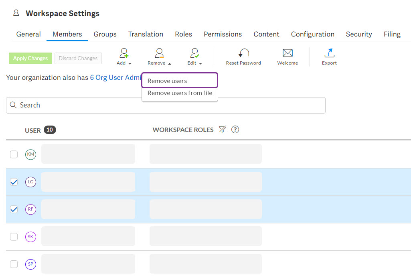Uncheck the selected LG user row
Image resolution: width=411 pixels, height=276 pixels.
[x=14, y=182]
